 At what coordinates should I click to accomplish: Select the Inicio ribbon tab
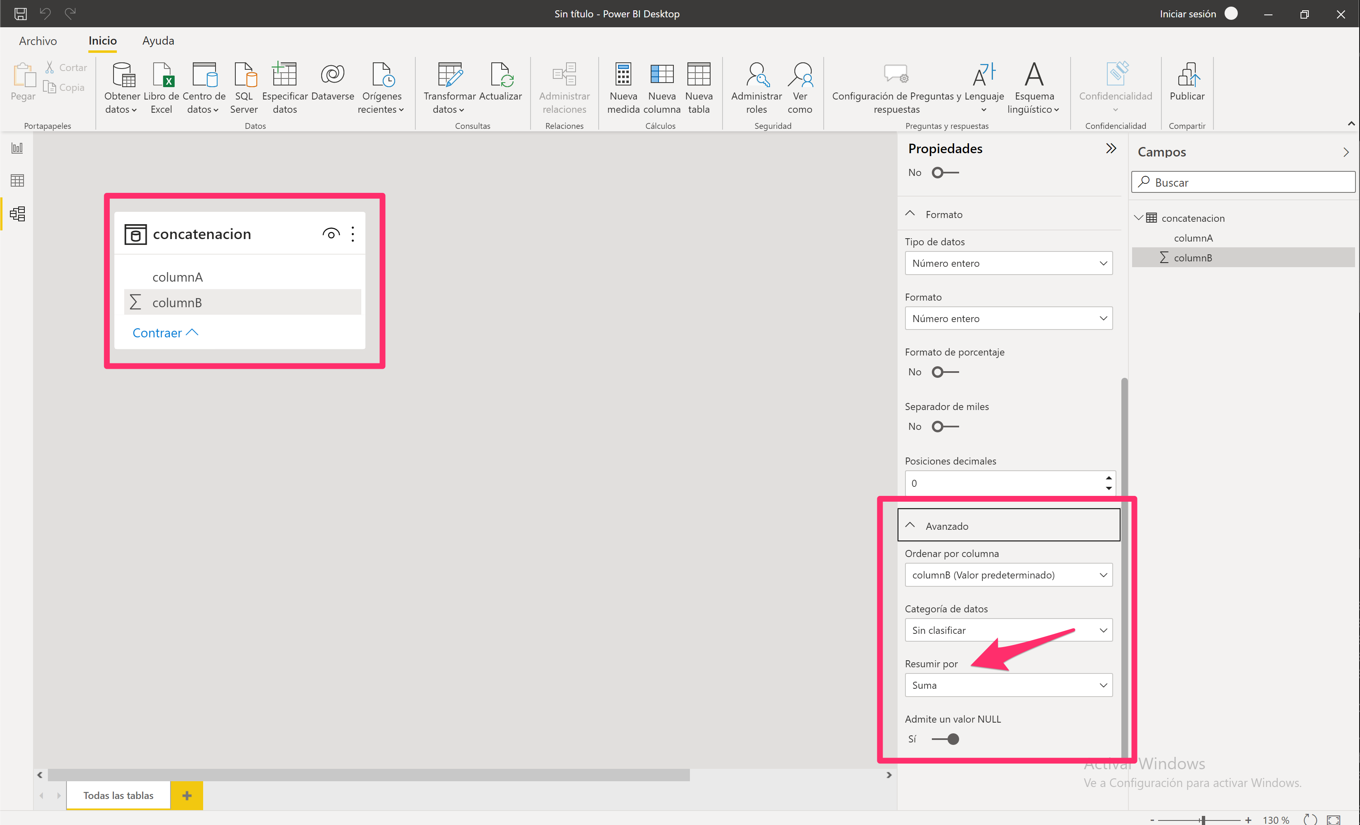(103, 41)
